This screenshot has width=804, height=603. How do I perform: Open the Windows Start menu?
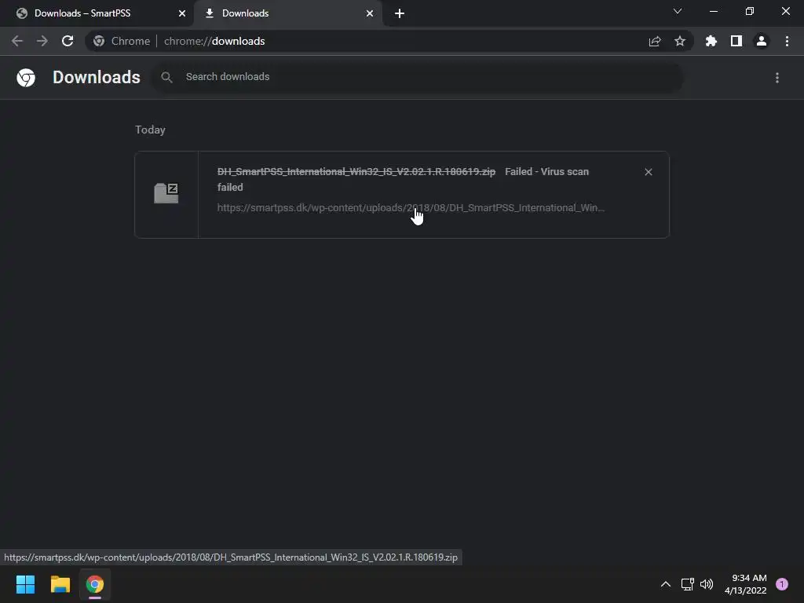click(x=25, y=584)
